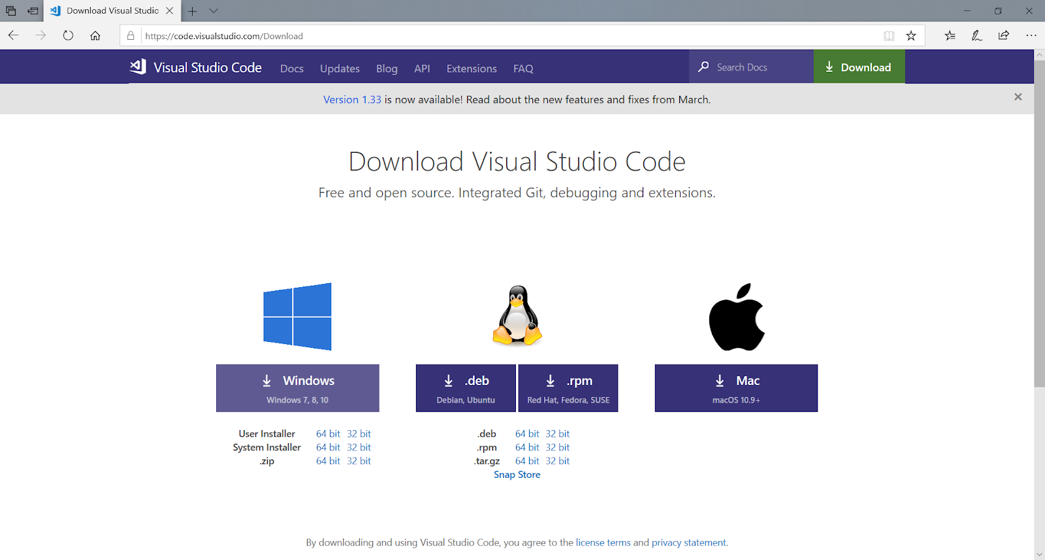Add page to favorites with star icon
Screen dimensions: 1045x560
(911, 36)
